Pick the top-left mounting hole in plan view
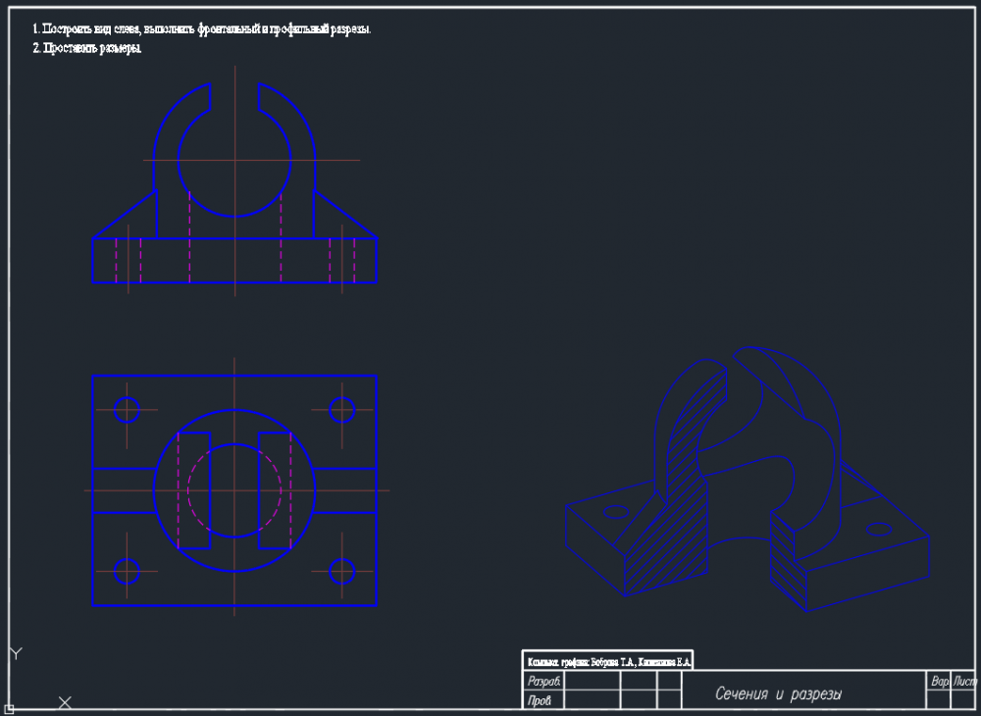Screen dimensions: 981x716 click(127, 410)
